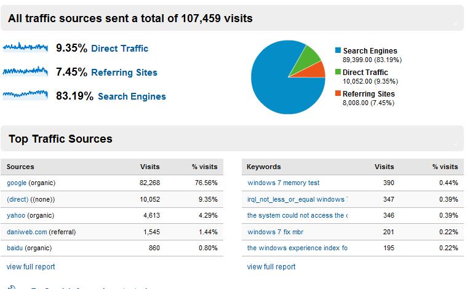This screenshot has height=289, width=470.
Task: Click the Search Engines sparkline graph
Action: (25, 95)
